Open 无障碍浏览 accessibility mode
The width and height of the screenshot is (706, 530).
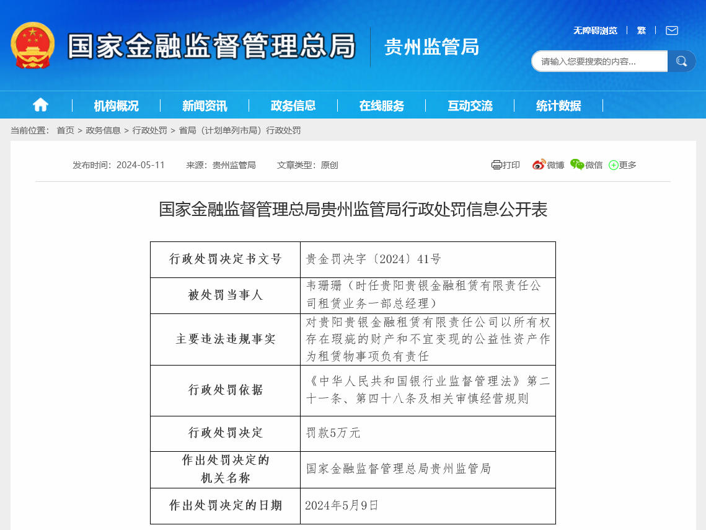[595, 30]
